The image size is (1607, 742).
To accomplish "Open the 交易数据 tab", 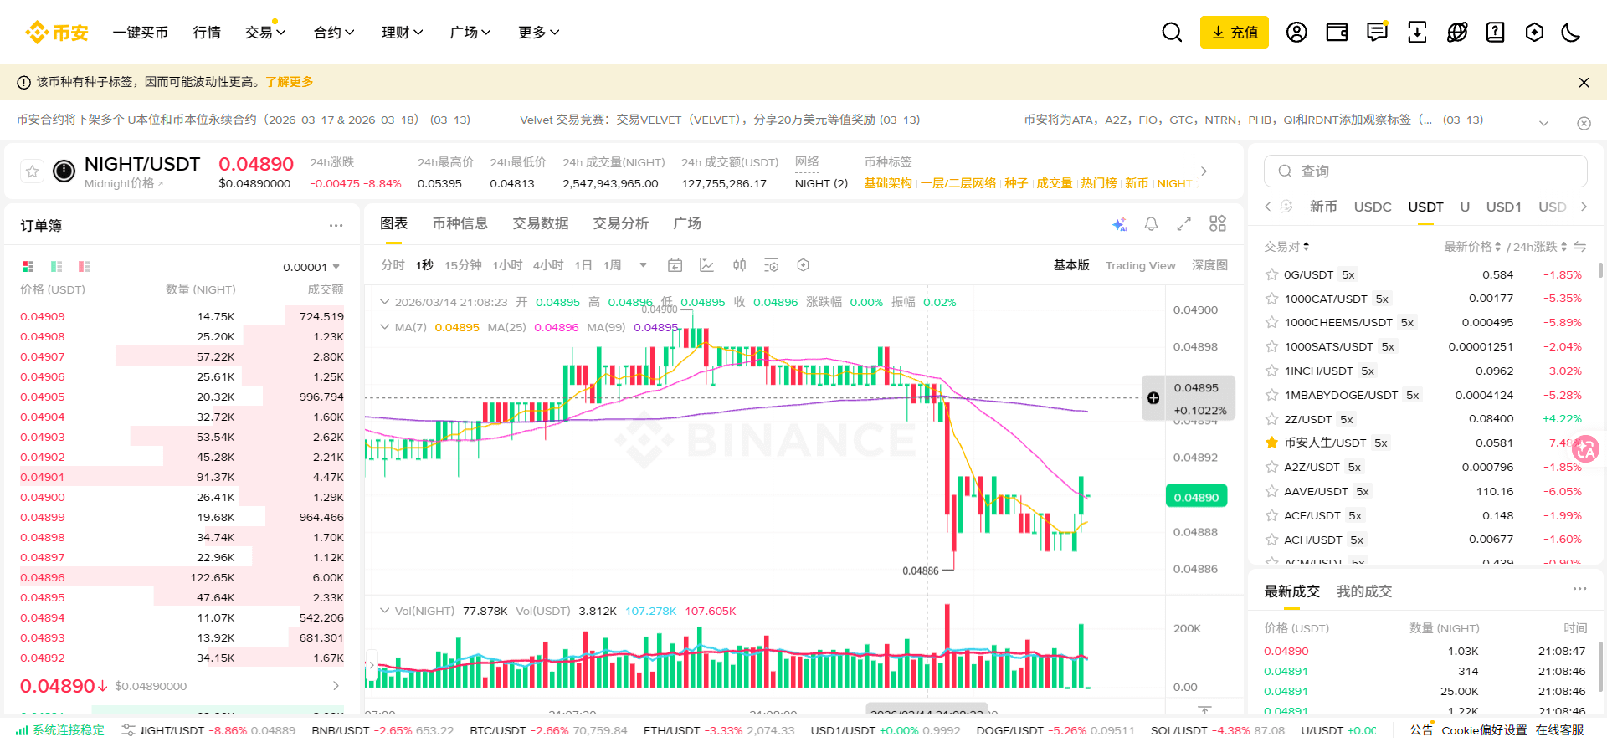I will [x=541, y=223].
